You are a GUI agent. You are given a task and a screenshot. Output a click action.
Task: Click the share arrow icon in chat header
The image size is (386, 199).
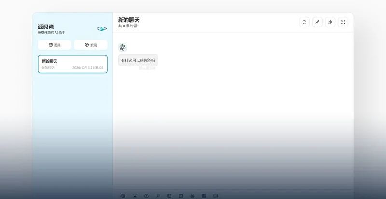pyautogui.click(x=330, y=22)
